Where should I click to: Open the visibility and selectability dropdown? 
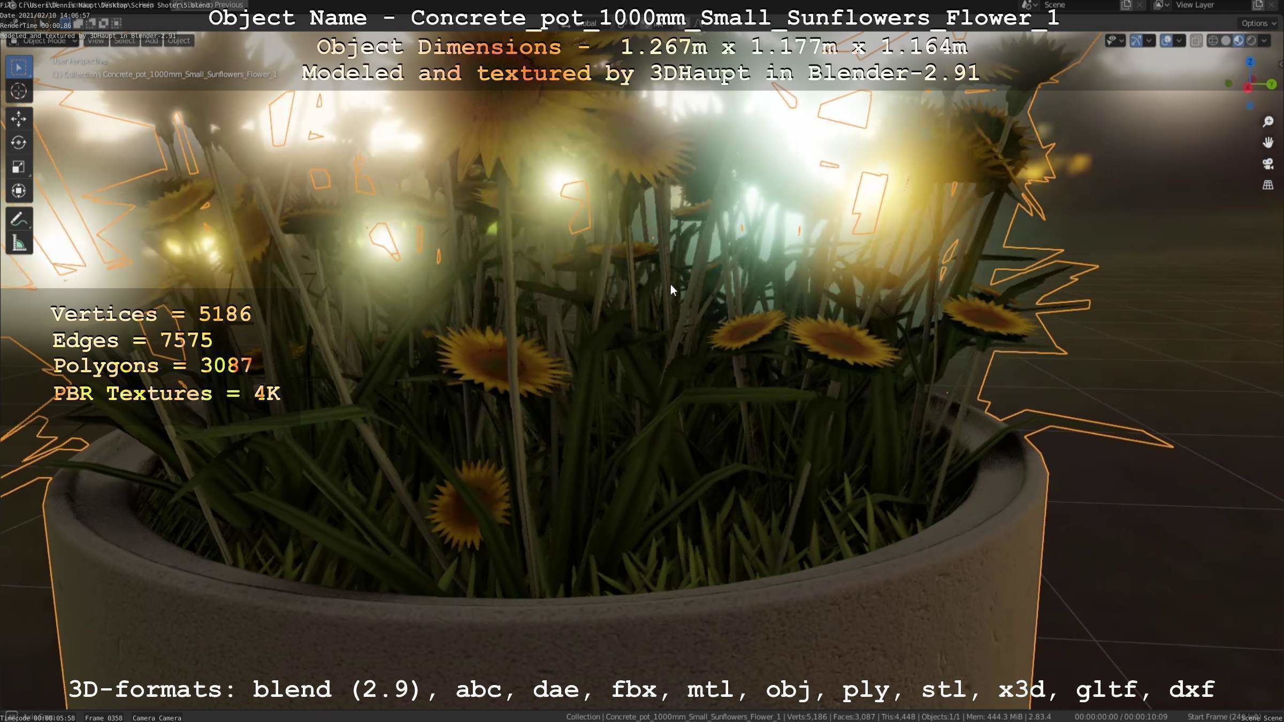(x=1115, y=41)
